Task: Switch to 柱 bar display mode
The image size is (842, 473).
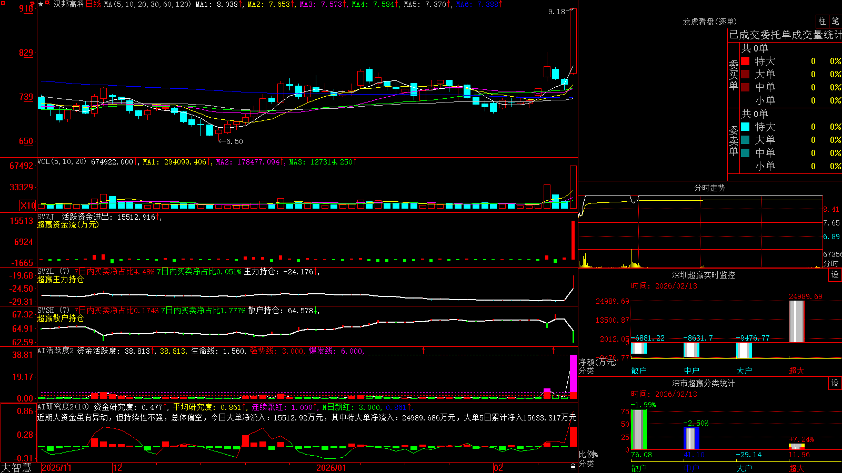Action: [x=822, y=21]
